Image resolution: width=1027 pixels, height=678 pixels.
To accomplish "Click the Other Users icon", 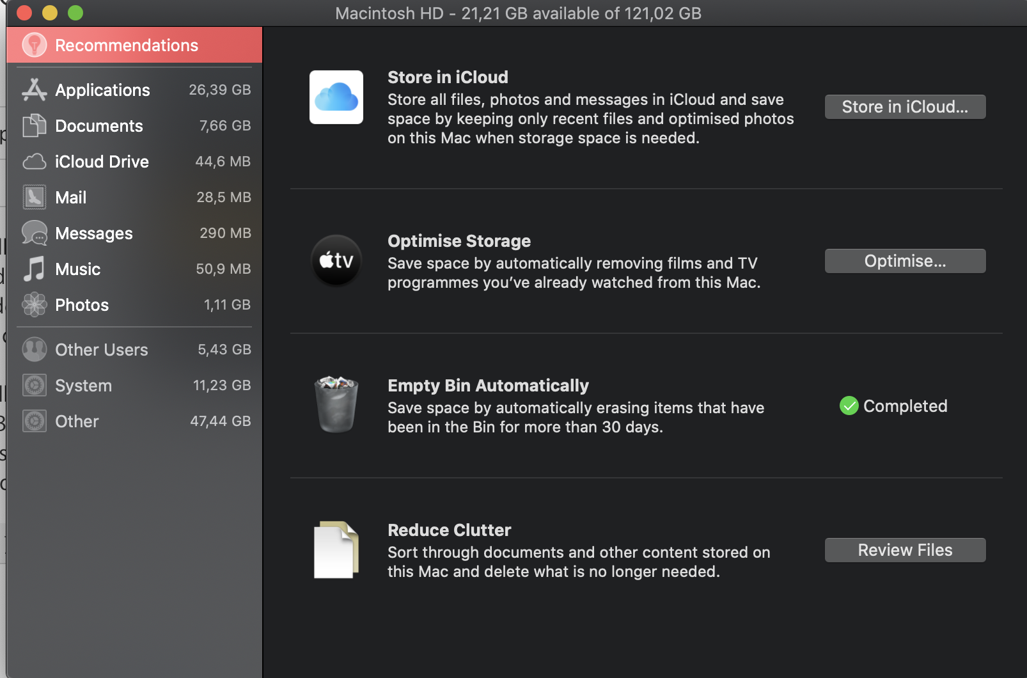I will pyautogui.click(x=35, y=349).
